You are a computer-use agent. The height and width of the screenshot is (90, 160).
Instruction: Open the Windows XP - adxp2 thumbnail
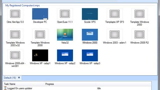(65, 55)
